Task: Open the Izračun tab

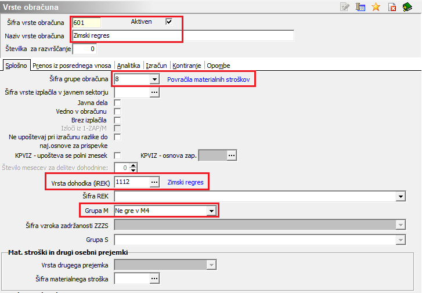Action: tap(156, 66)
